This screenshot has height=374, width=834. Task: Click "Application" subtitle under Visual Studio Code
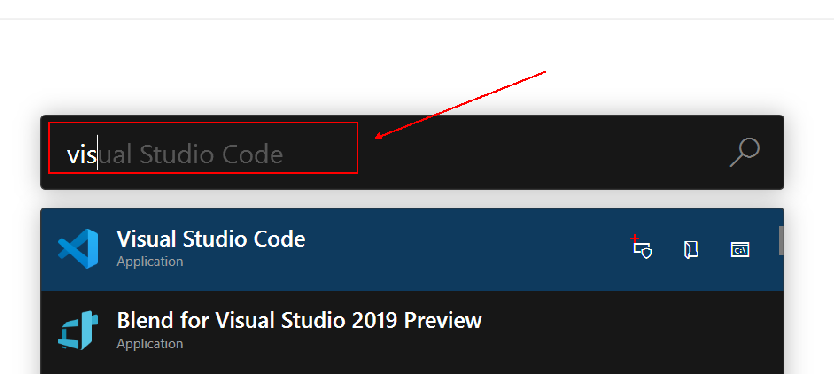coord(150,262)
